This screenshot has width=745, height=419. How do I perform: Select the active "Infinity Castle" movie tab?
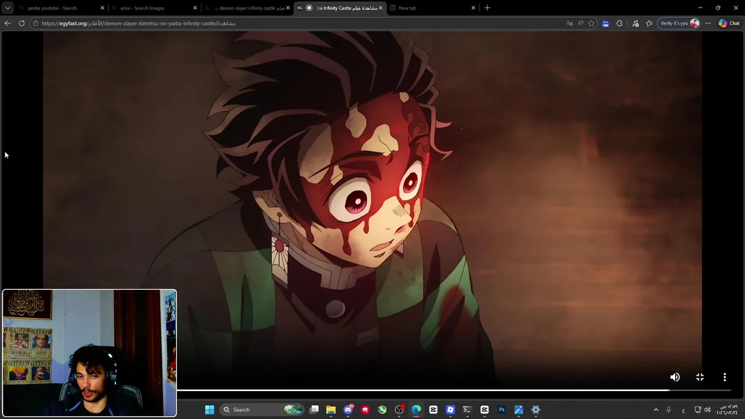tap(340, 8)
